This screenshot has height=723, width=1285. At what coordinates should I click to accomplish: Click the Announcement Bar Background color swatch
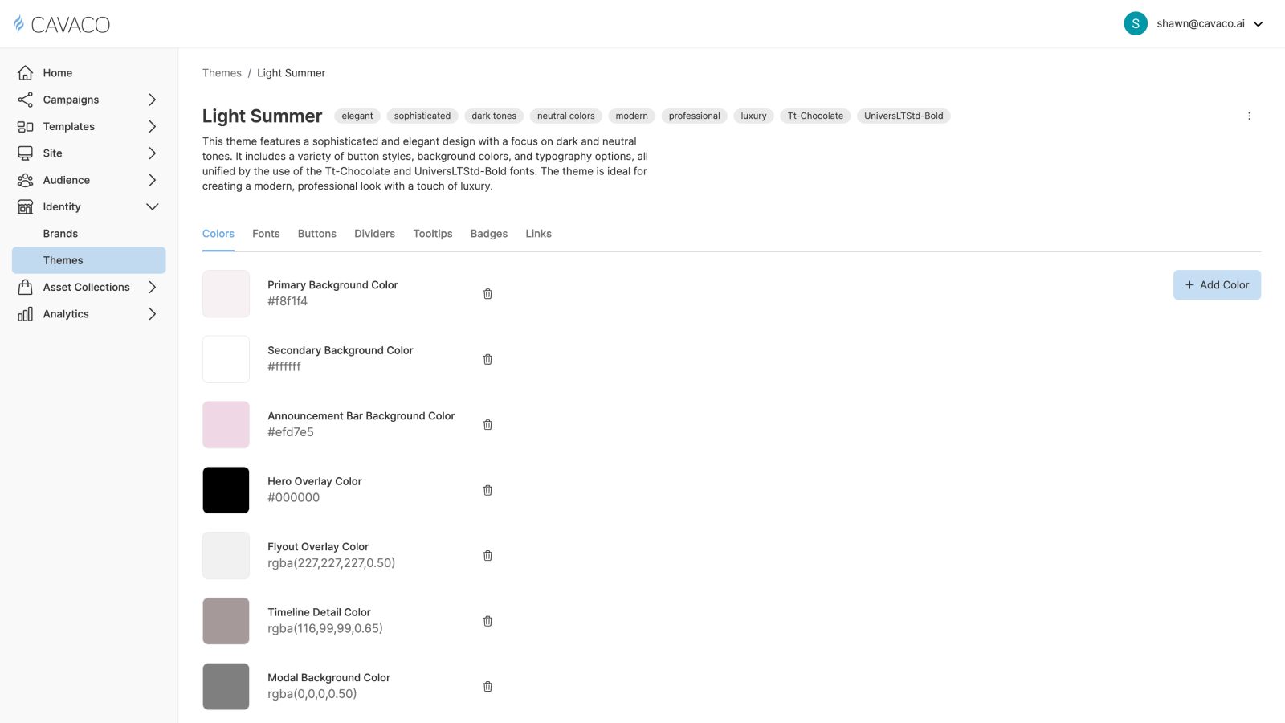(226, 424)
